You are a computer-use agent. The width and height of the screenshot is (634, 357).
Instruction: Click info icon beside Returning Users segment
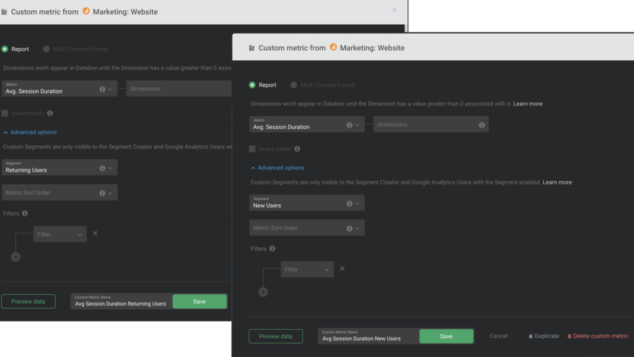click(102, 168)
